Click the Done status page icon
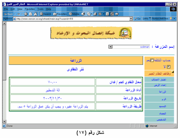 pos(4,126)
